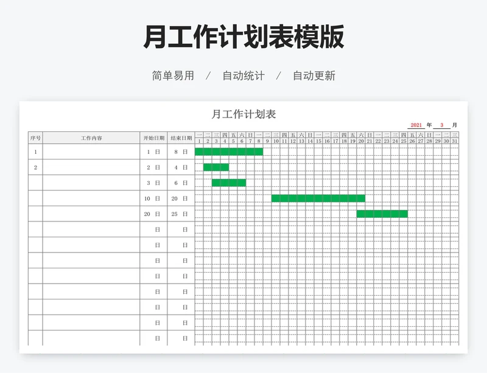This screenshot has height=373, width=487.
Task: Select end date cell showing 6 日
Action: coord(181,183)
